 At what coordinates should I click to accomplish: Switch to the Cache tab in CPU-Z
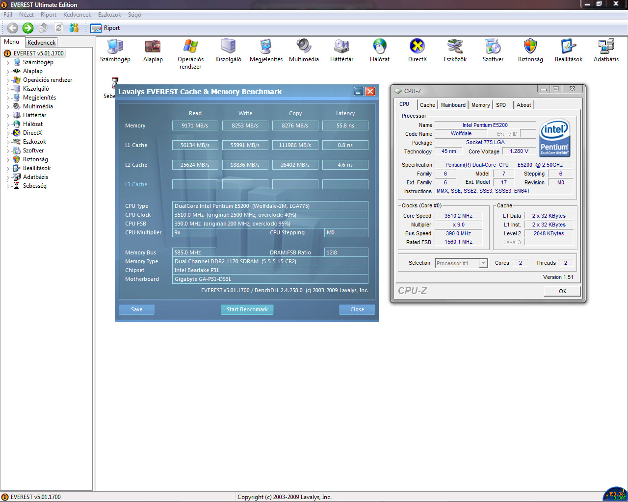pos(427,105)
